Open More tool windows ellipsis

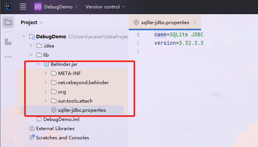coord(8,57)
